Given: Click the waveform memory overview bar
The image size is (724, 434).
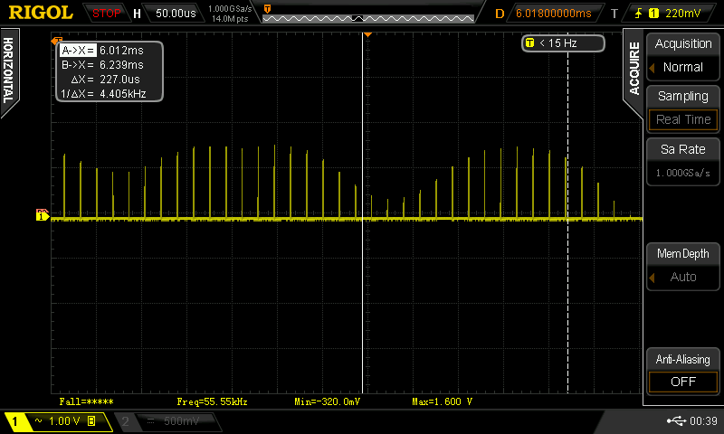Looking at the screenshot, I should pyautogui.click(x=368, y=18).
